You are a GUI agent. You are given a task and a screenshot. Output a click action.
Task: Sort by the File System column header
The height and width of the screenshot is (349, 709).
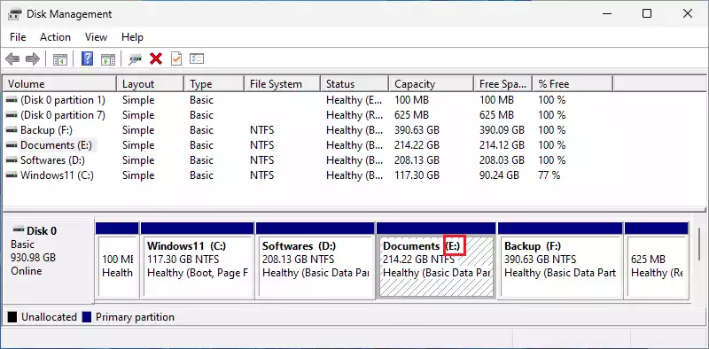coord(282,84)
